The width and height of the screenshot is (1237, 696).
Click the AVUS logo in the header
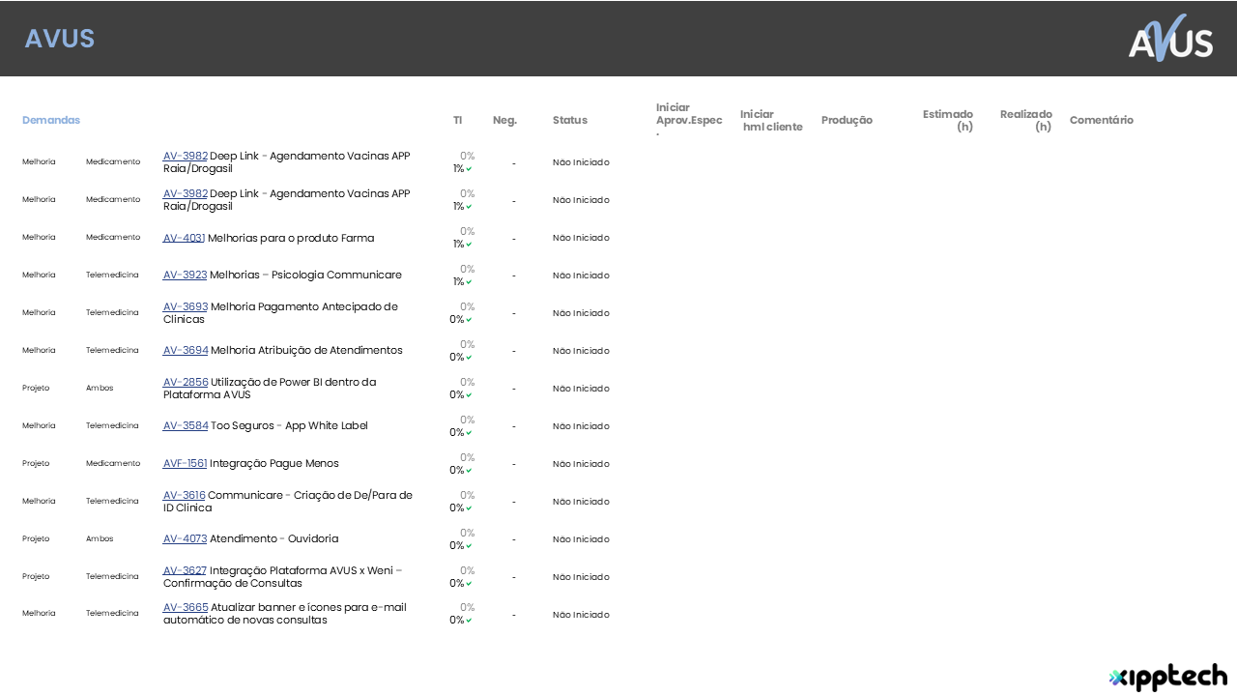pos(1170,39)
